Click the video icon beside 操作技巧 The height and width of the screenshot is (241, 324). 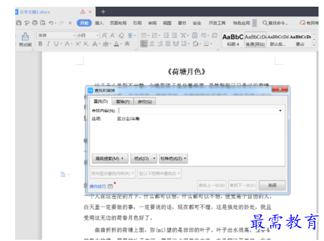[110, 186]
